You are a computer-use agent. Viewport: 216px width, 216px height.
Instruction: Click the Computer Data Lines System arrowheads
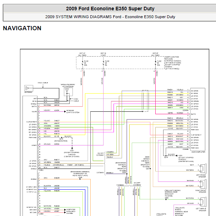(65, 211)
